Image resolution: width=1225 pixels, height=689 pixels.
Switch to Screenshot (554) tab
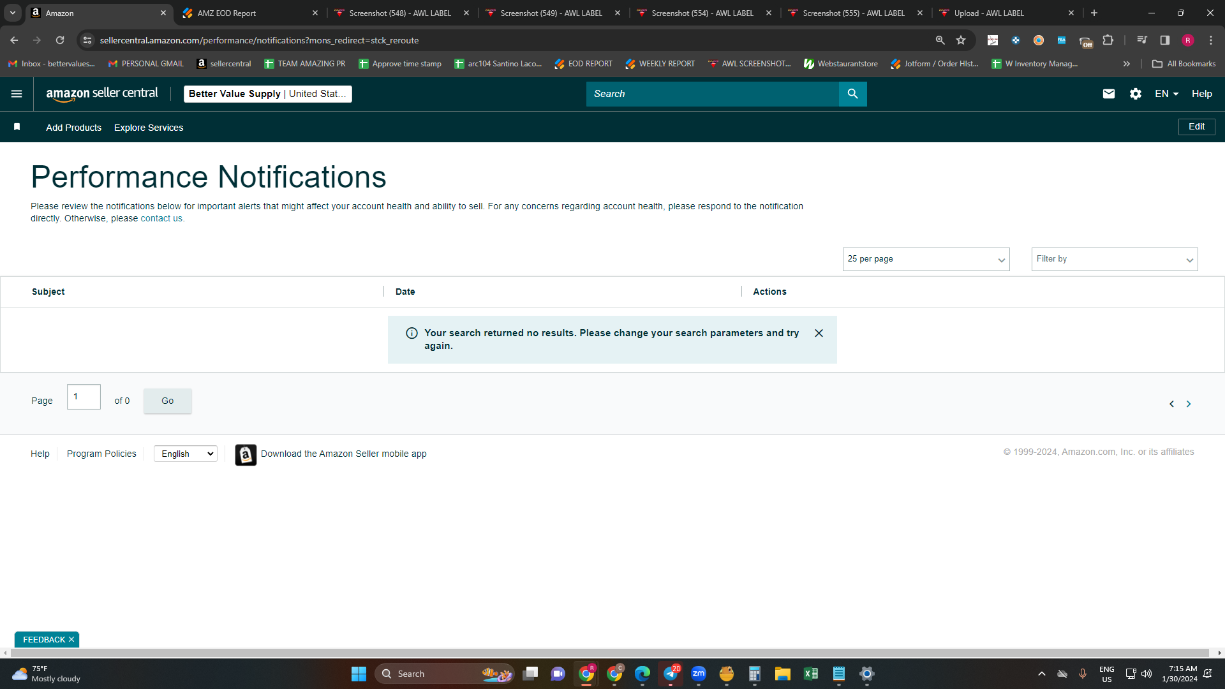[704, 13]
